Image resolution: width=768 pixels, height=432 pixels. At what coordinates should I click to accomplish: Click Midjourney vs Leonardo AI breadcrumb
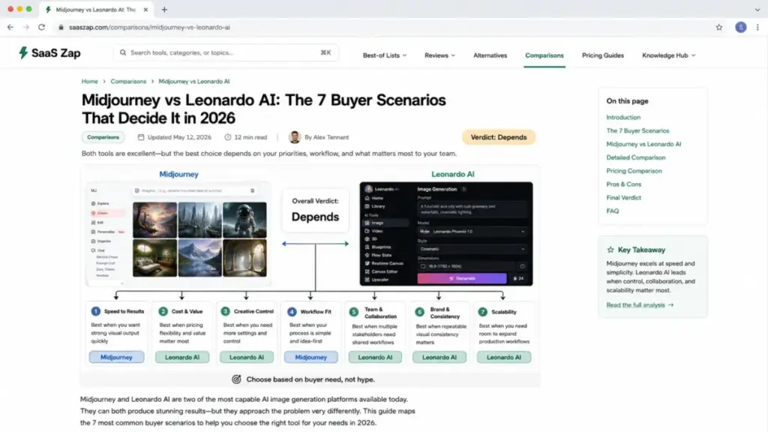click(194, 81)
